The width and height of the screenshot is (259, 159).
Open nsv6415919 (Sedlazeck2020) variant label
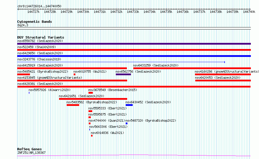(40, 65)
